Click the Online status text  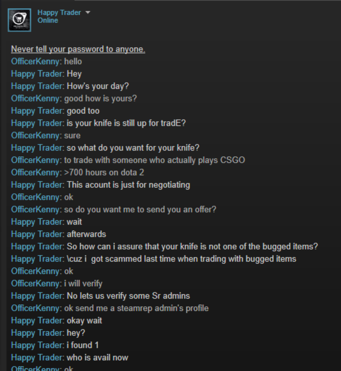(x=48, y=20)
